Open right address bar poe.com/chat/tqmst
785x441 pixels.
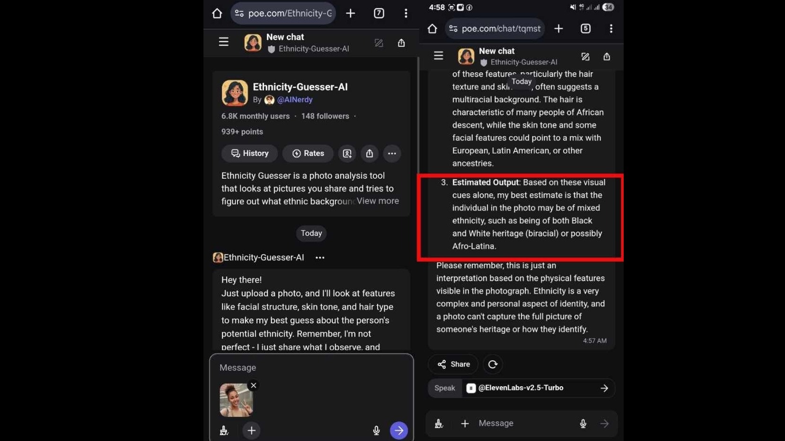[x=495, y=29]
